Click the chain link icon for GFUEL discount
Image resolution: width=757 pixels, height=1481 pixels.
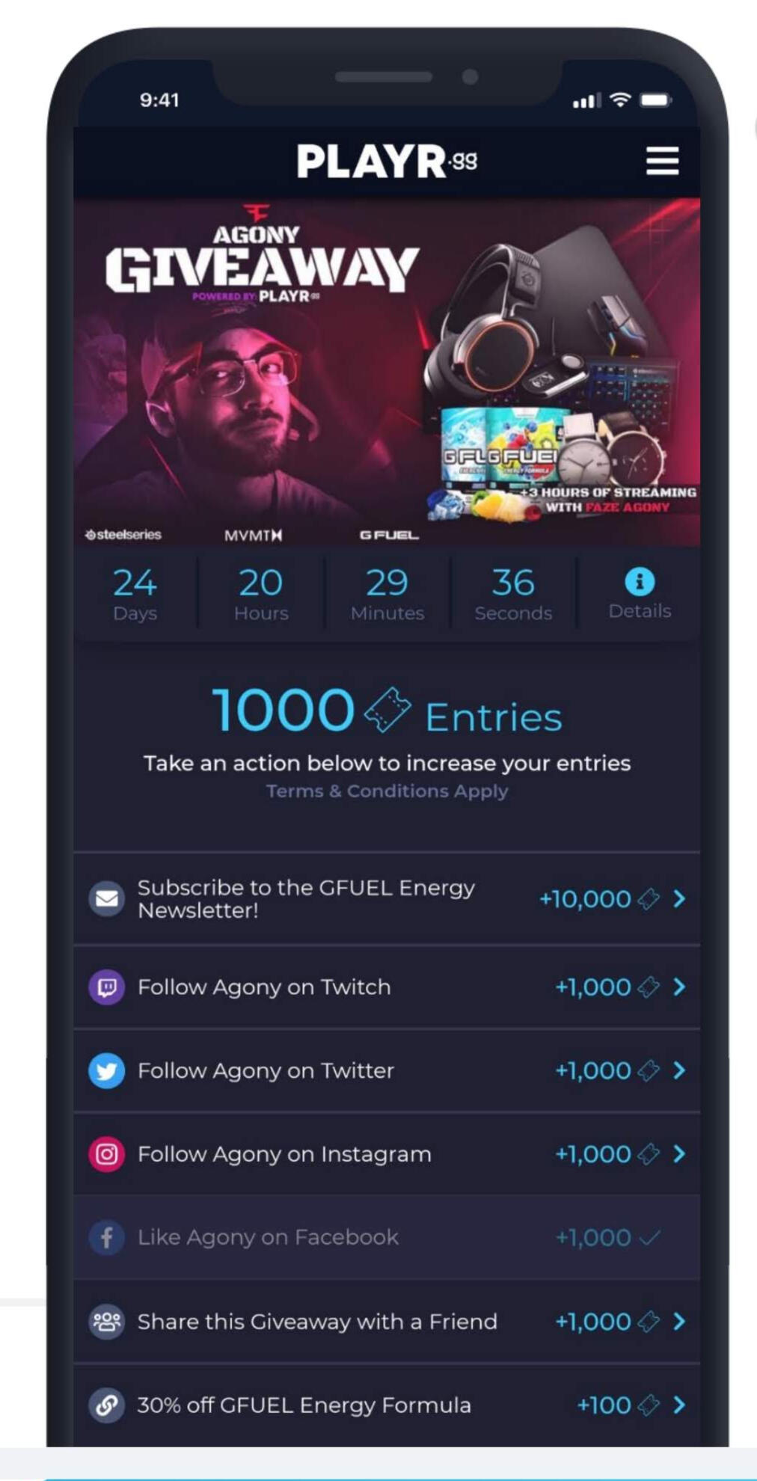point(107,1405)
